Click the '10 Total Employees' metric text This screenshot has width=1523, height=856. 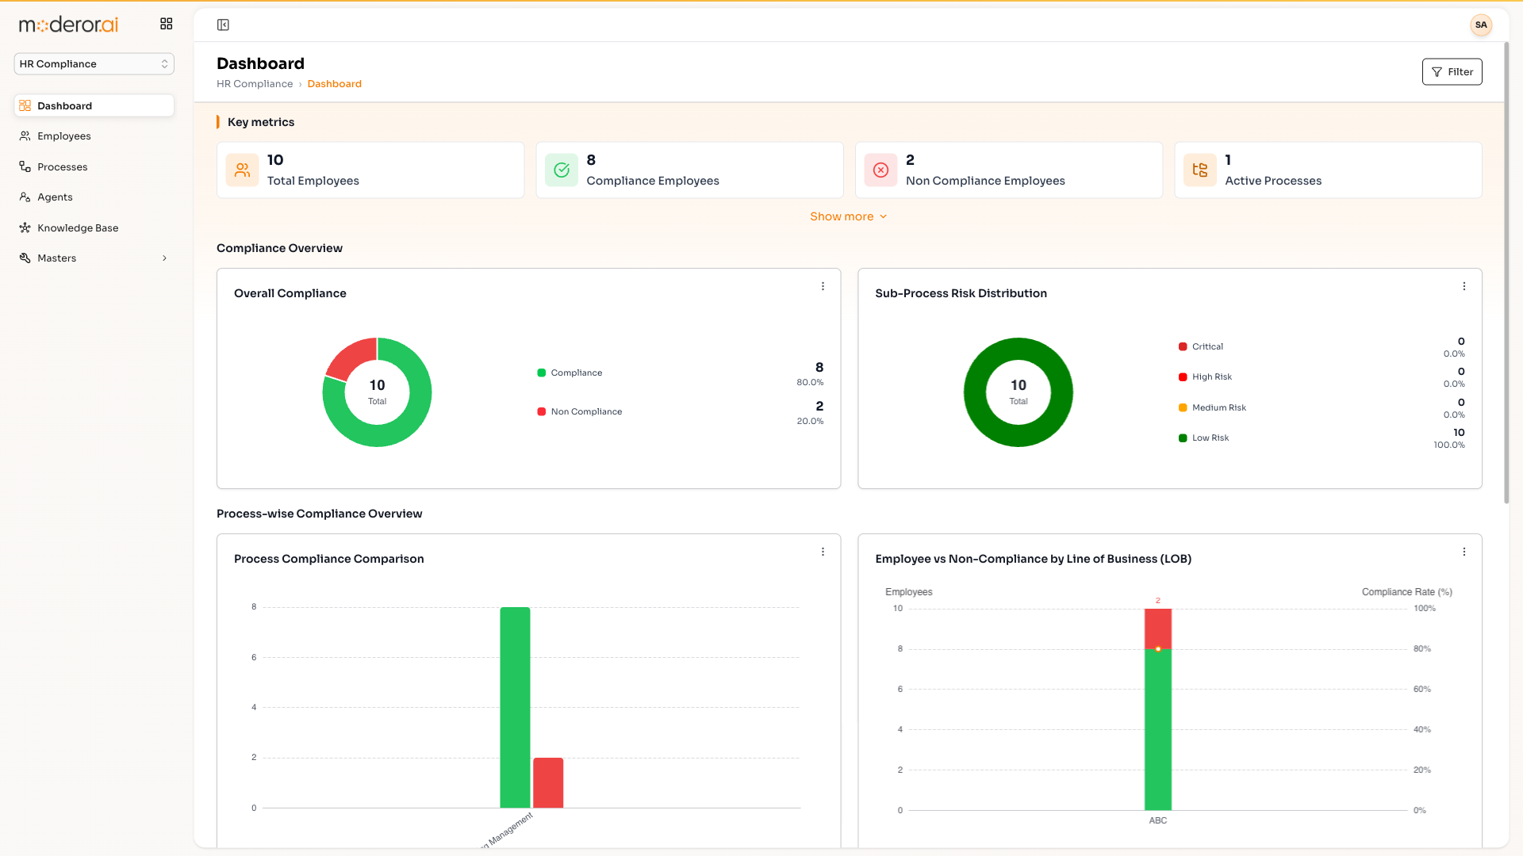tap(313, 170)
